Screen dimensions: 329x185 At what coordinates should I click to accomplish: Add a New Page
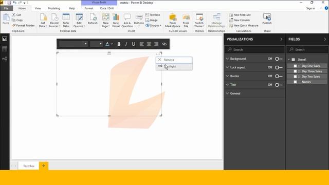(x=105, y=20)
